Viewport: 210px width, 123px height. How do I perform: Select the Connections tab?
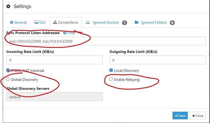pos(66,22)
